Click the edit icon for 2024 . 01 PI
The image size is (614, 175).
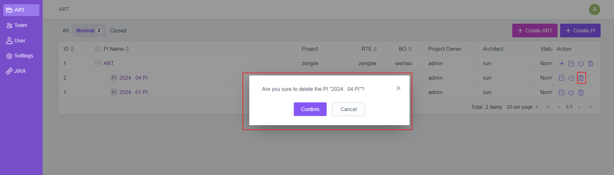[561, 92]
